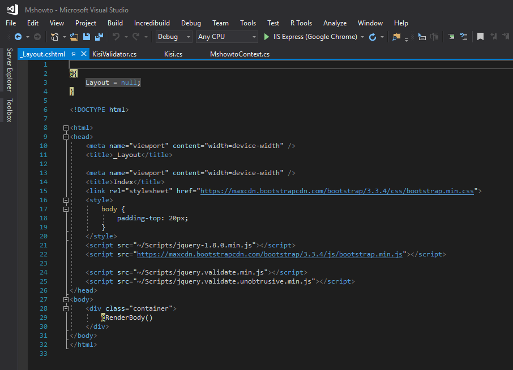Open the refresh browser dropdown arrow
This screenshot has height=370, width=513.
coord(382,37)
